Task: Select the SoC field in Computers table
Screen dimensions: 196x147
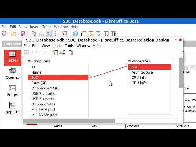Action: pos(58,77)
